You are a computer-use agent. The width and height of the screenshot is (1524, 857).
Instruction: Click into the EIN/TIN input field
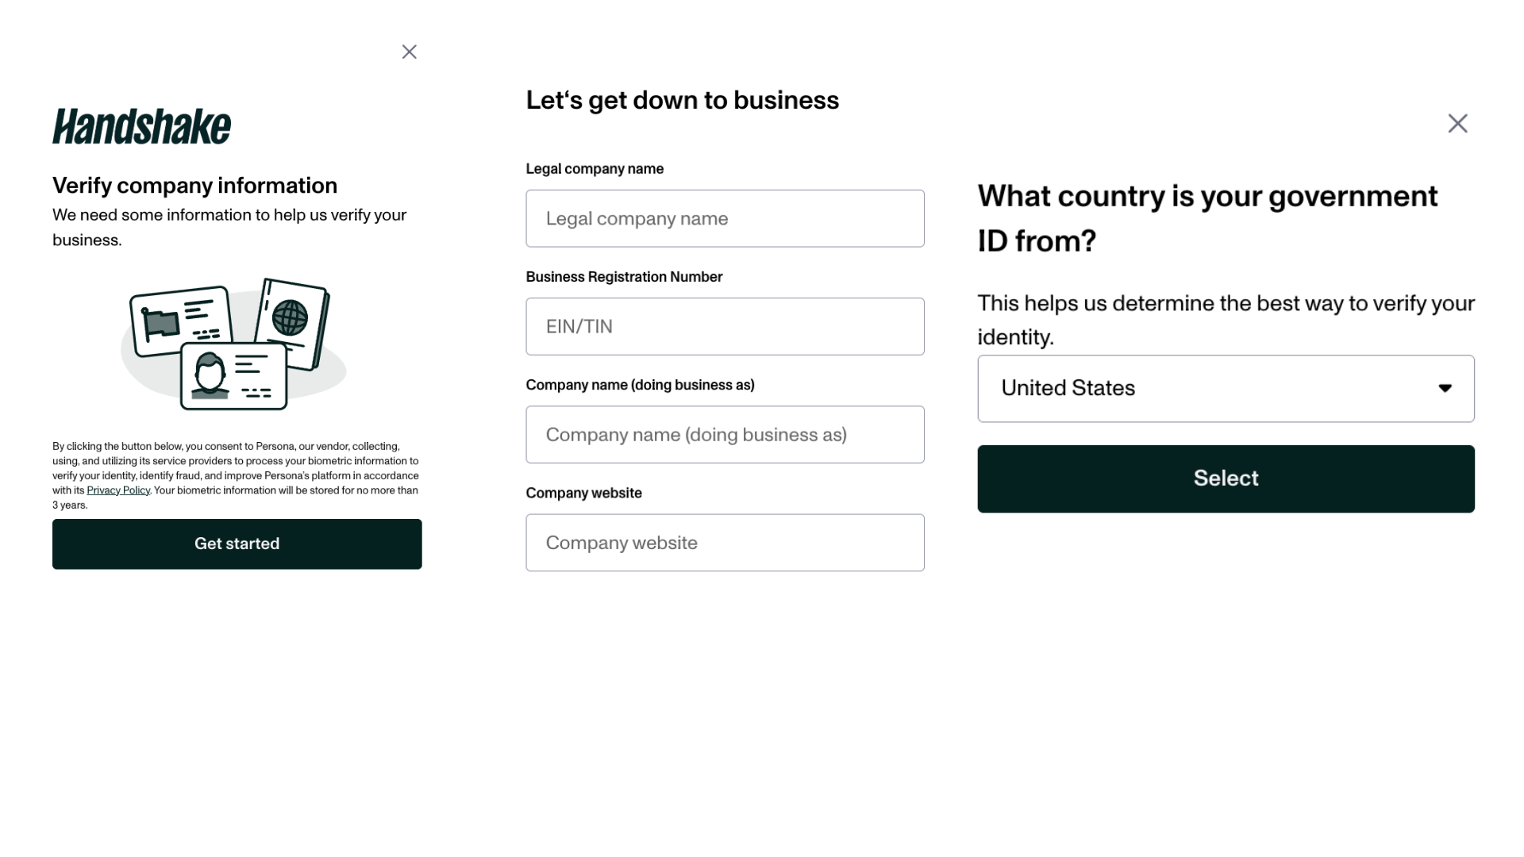[725, 326]
